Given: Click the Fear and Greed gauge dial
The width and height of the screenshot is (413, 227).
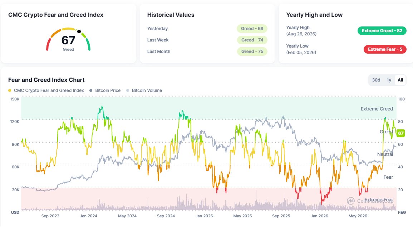Looking at the screenshot, I should pos(68,39).
